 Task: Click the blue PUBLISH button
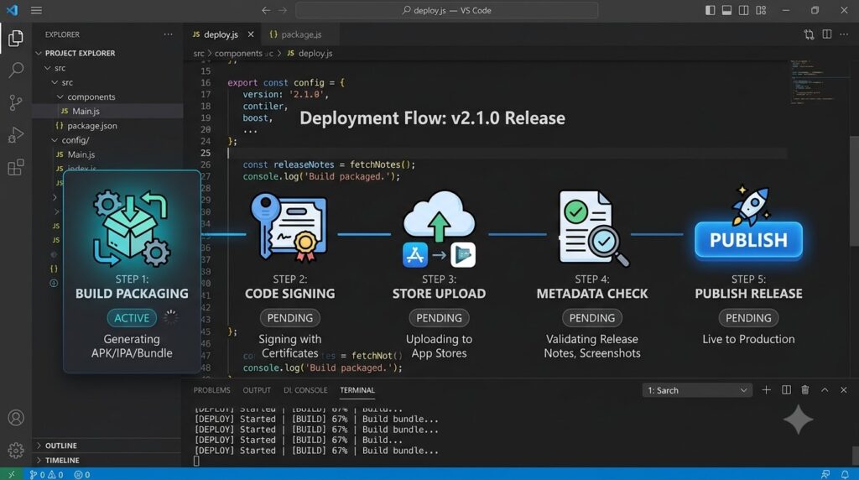[748, 240]
